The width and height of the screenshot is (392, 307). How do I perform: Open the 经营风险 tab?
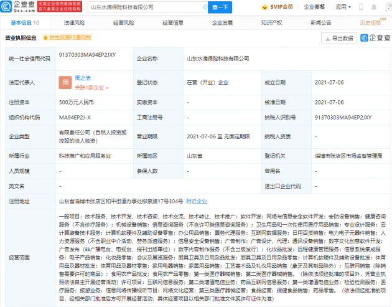click(x=123, y=22)
